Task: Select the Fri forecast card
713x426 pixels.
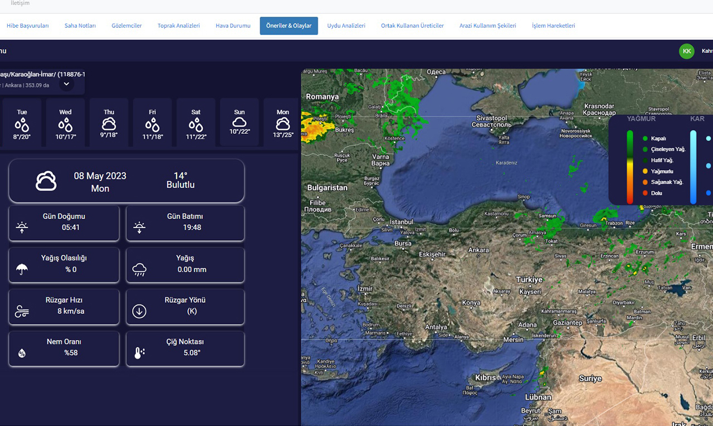Action: pos(152,123)
